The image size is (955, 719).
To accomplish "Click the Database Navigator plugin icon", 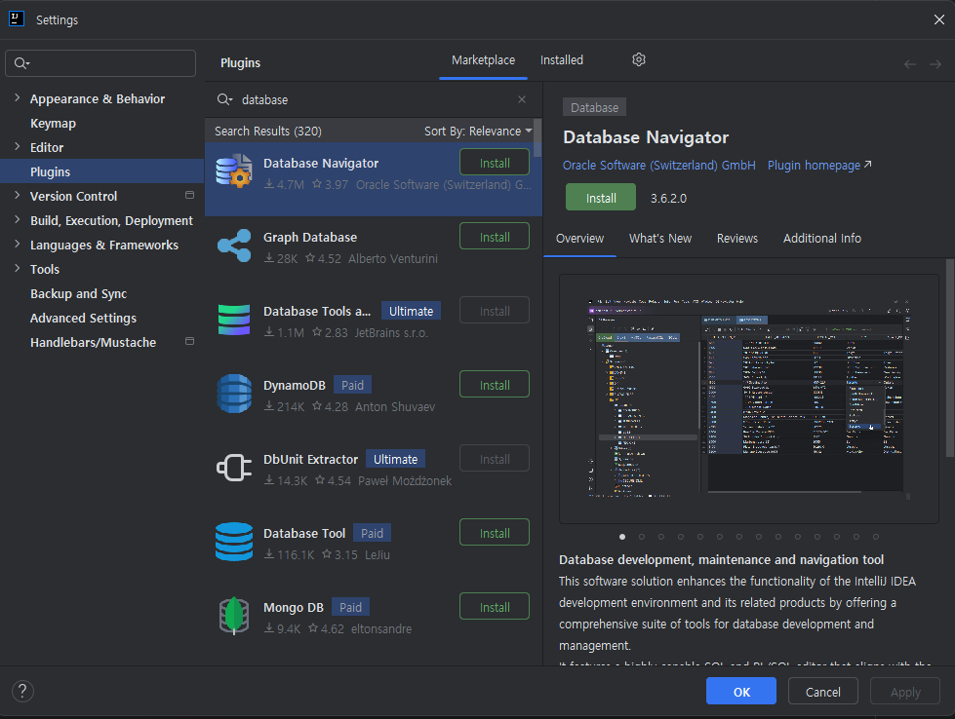I will [234, 170].
